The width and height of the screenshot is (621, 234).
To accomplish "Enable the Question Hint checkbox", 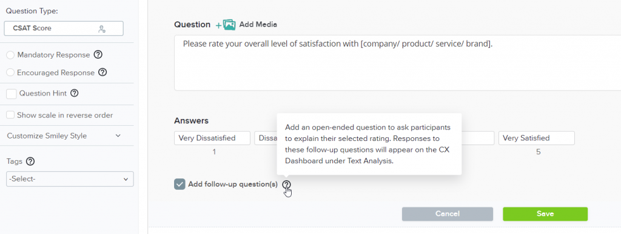I will point(12,94).
